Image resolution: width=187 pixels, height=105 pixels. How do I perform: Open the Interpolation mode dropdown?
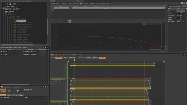coord(181,15)
